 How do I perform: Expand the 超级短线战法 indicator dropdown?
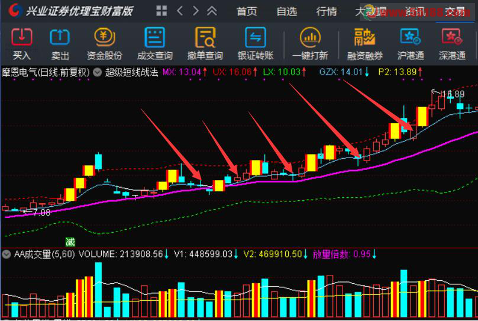(98, 72)
